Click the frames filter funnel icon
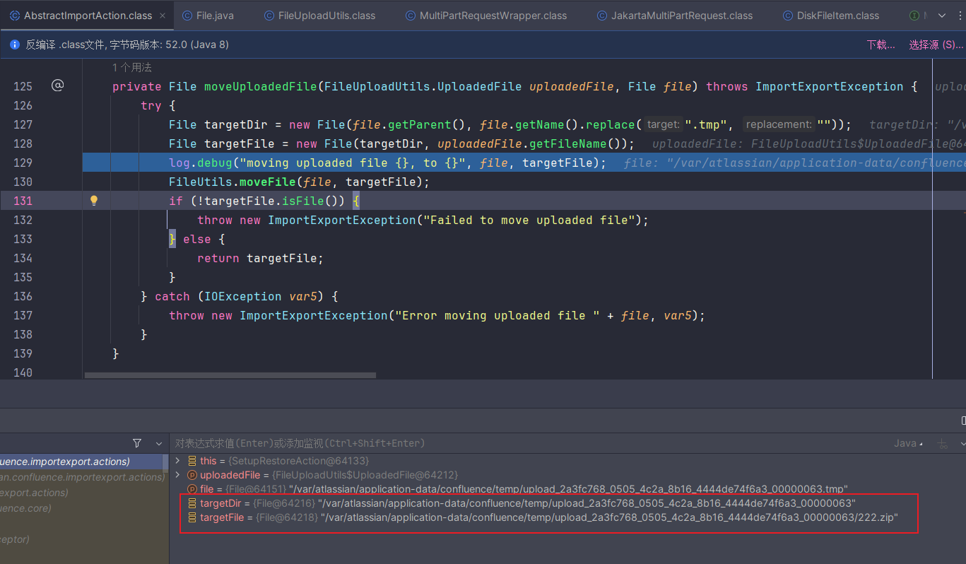The height and width of the screenshot is (564, 966). pos(137,443)
